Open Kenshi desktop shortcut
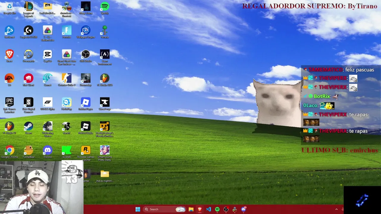Screen dimensions: 381x214 click(67, 128)
